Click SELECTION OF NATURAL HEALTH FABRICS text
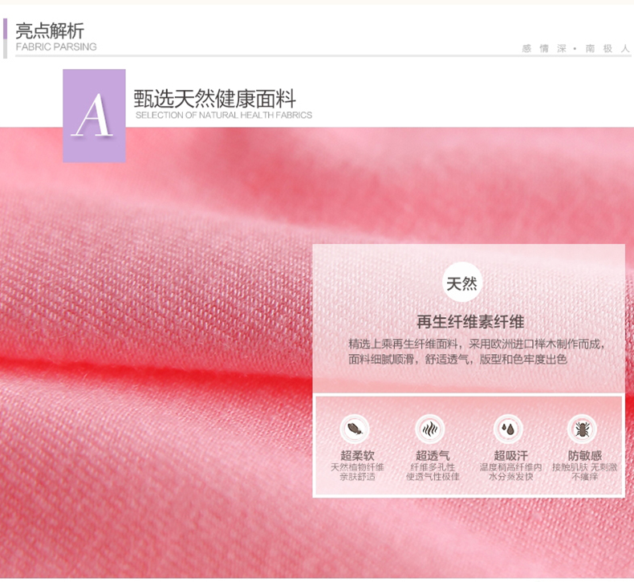 (224, 116)
